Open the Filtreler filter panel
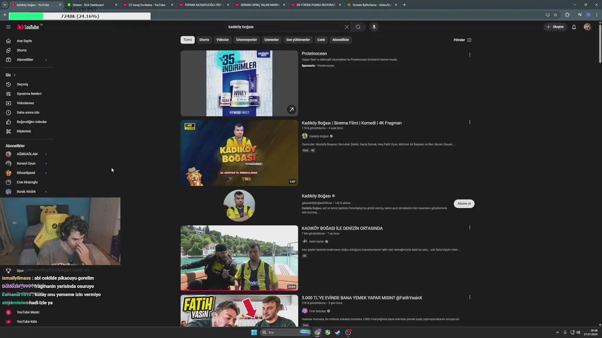 click(x=462, y=40)
